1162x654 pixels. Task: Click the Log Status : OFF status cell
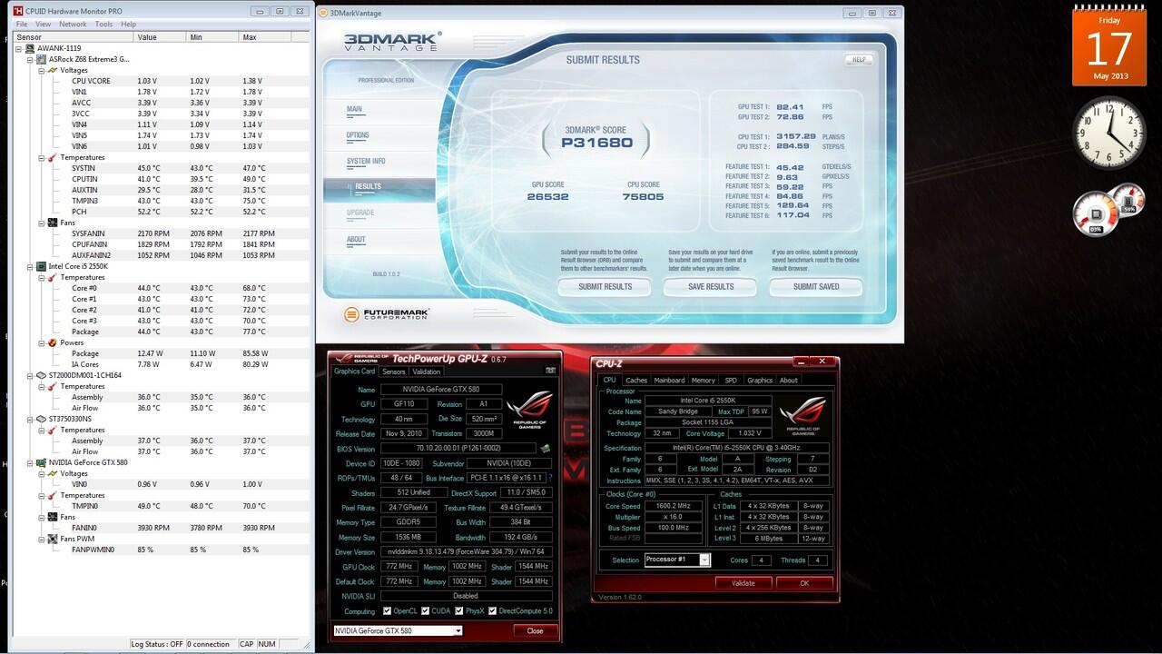[156, 644]
